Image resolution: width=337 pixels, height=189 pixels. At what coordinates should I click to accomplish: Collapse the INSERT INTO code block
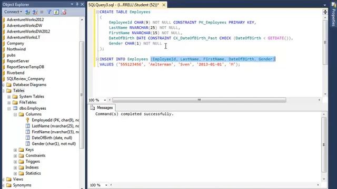point(97,59)
